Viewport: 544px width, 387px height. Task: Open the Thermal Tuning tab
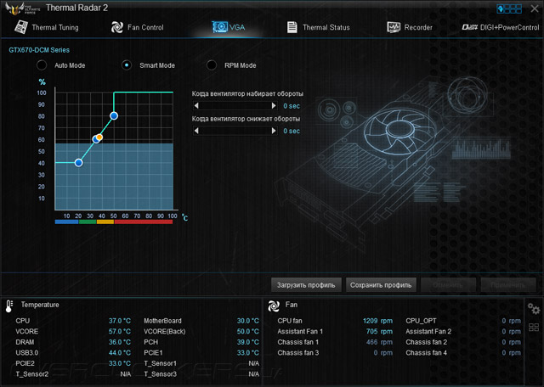47,27
